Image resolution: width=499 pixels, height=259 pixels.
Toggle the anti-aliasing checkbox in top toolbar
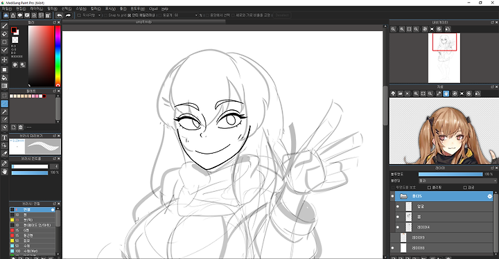(x=129, y=15)
